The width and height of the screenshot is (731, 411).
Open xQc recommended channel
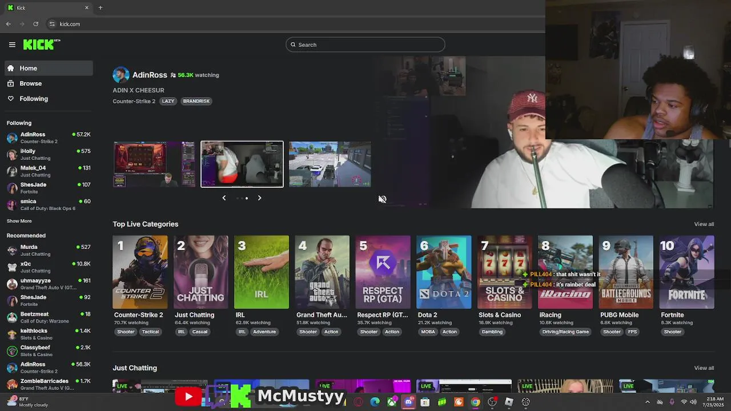[x=49, y=267]
